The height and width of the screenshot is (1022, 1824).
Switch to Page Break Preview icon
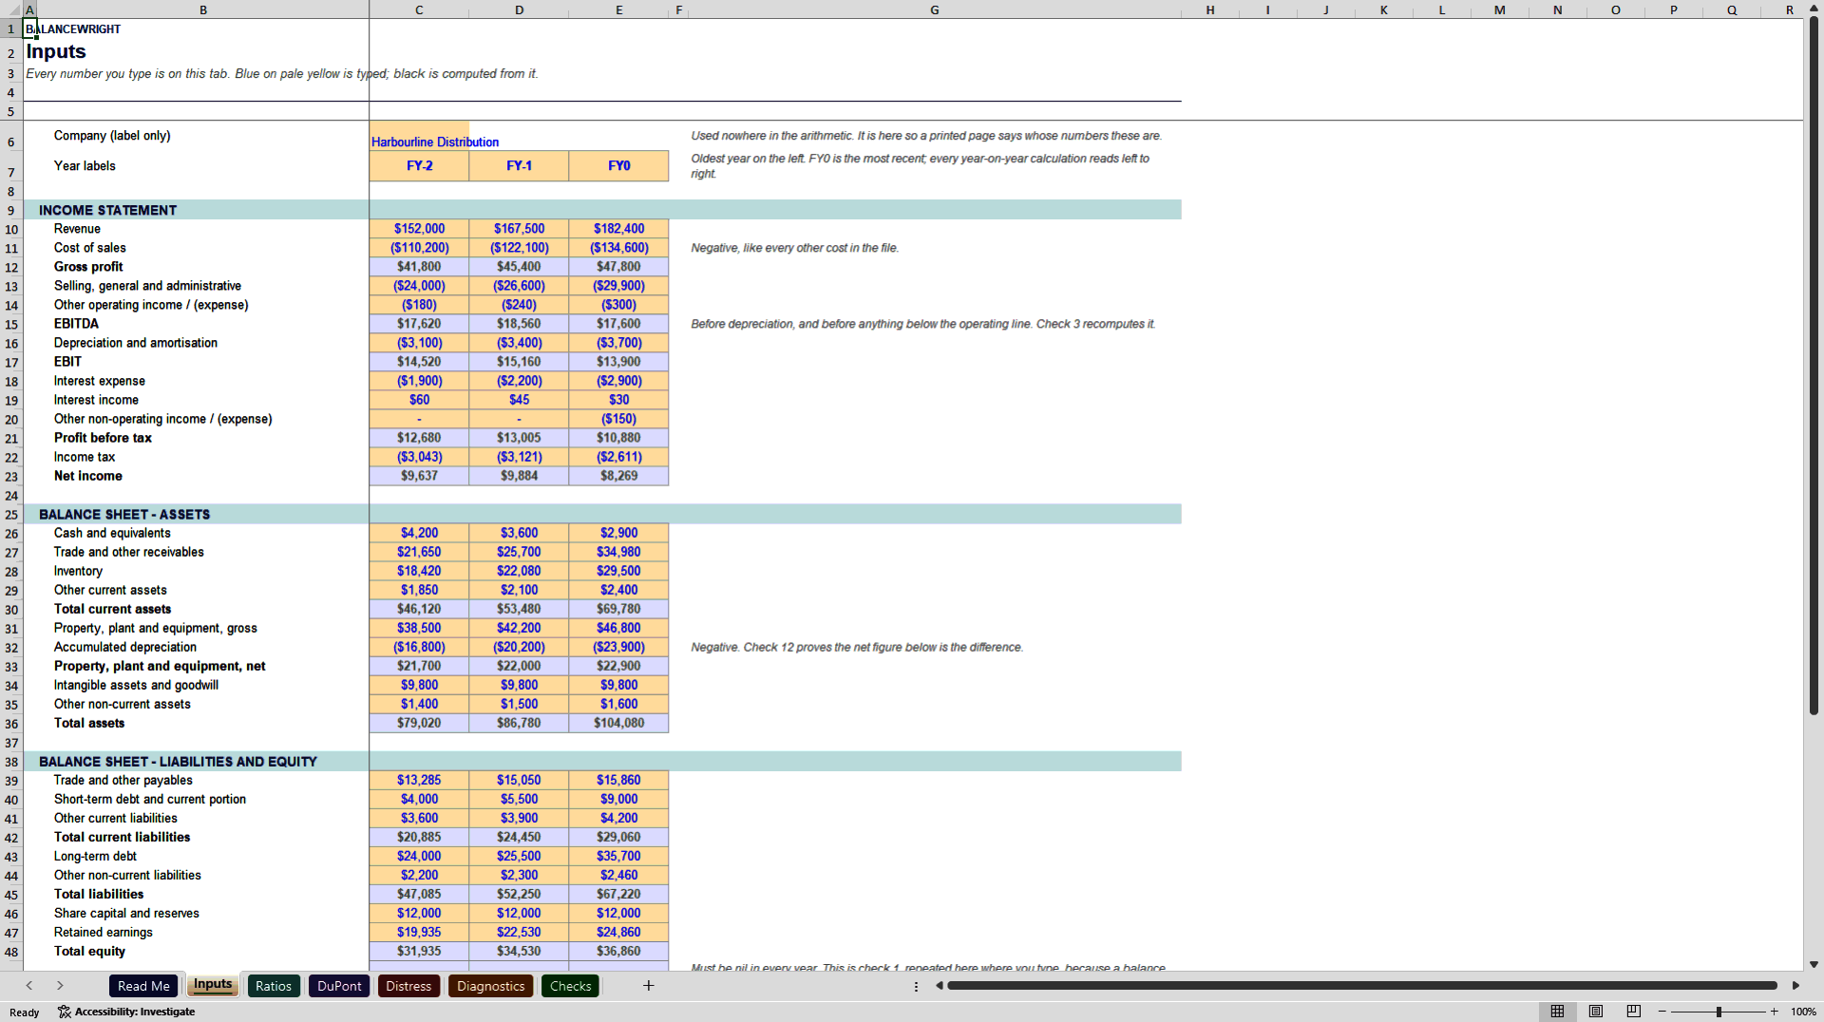pyautogui.click(x=1634, y=1012)
